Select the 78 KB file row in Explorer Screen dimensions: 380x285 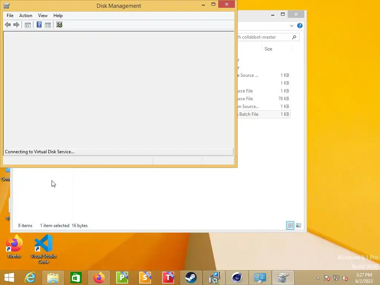click(264, 99)
